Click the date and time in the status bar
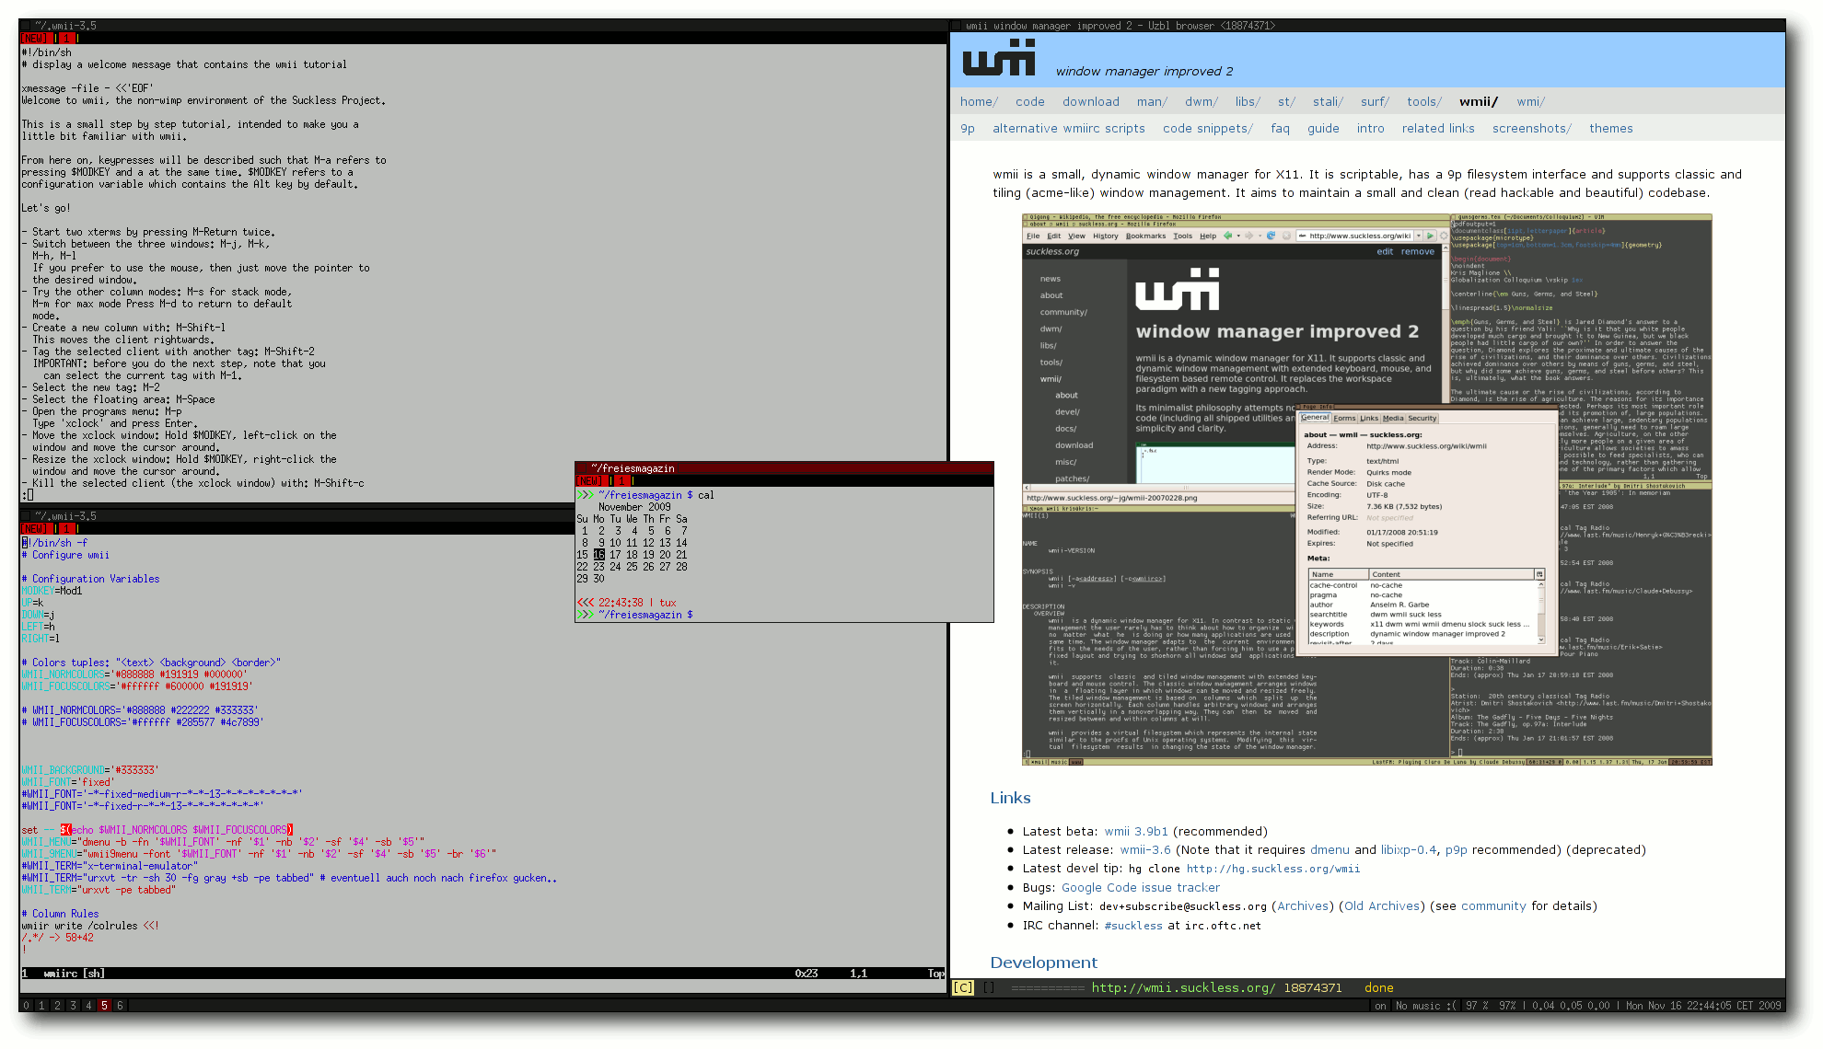This screenshot has width=1823, height=1049. pyautogui.click(x=1703, y=1006)
